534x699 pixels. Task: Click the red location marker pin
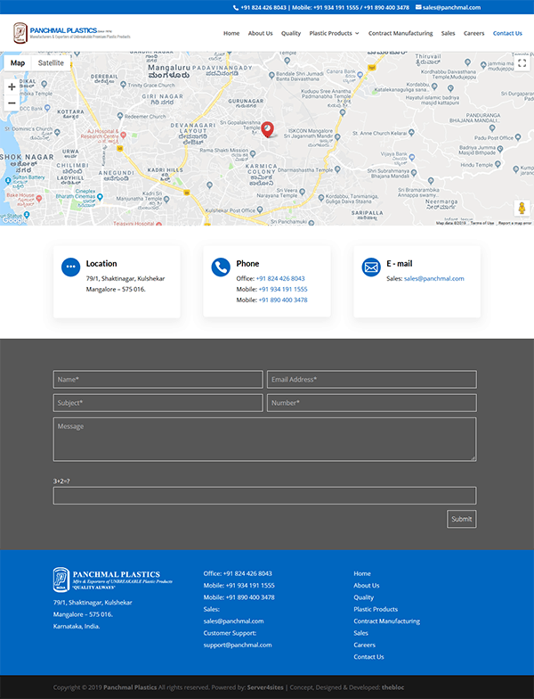[267, 129]
